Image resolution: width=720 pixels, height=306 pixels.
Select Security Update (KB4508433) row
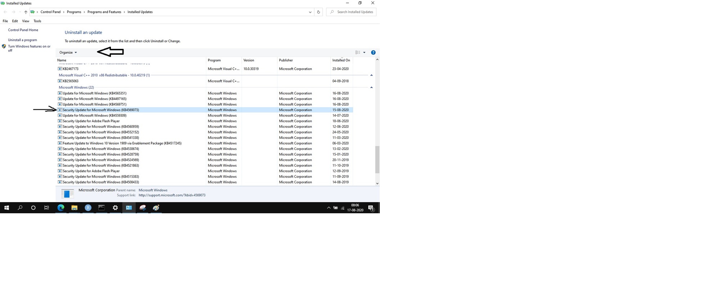tap(204, 182)
